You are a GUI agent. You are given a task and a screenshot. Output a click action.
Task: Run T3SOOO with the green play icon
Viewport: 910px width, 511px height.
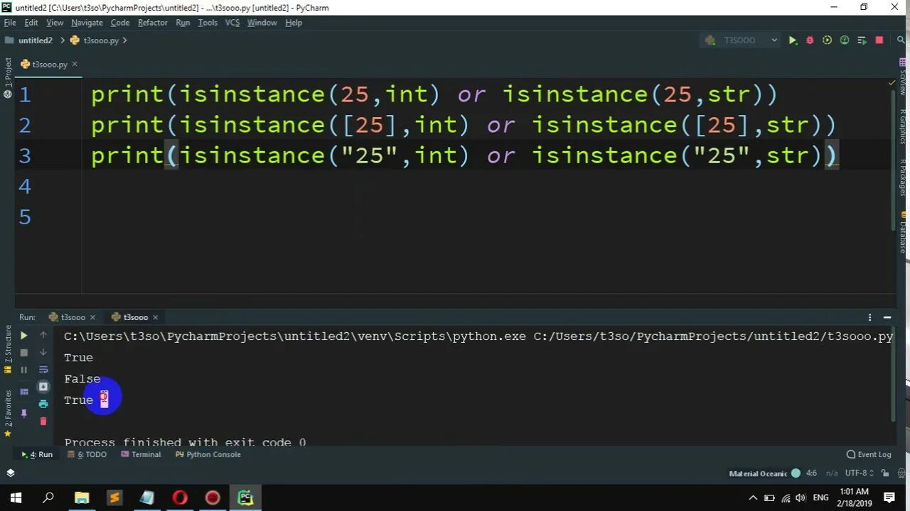793,40
